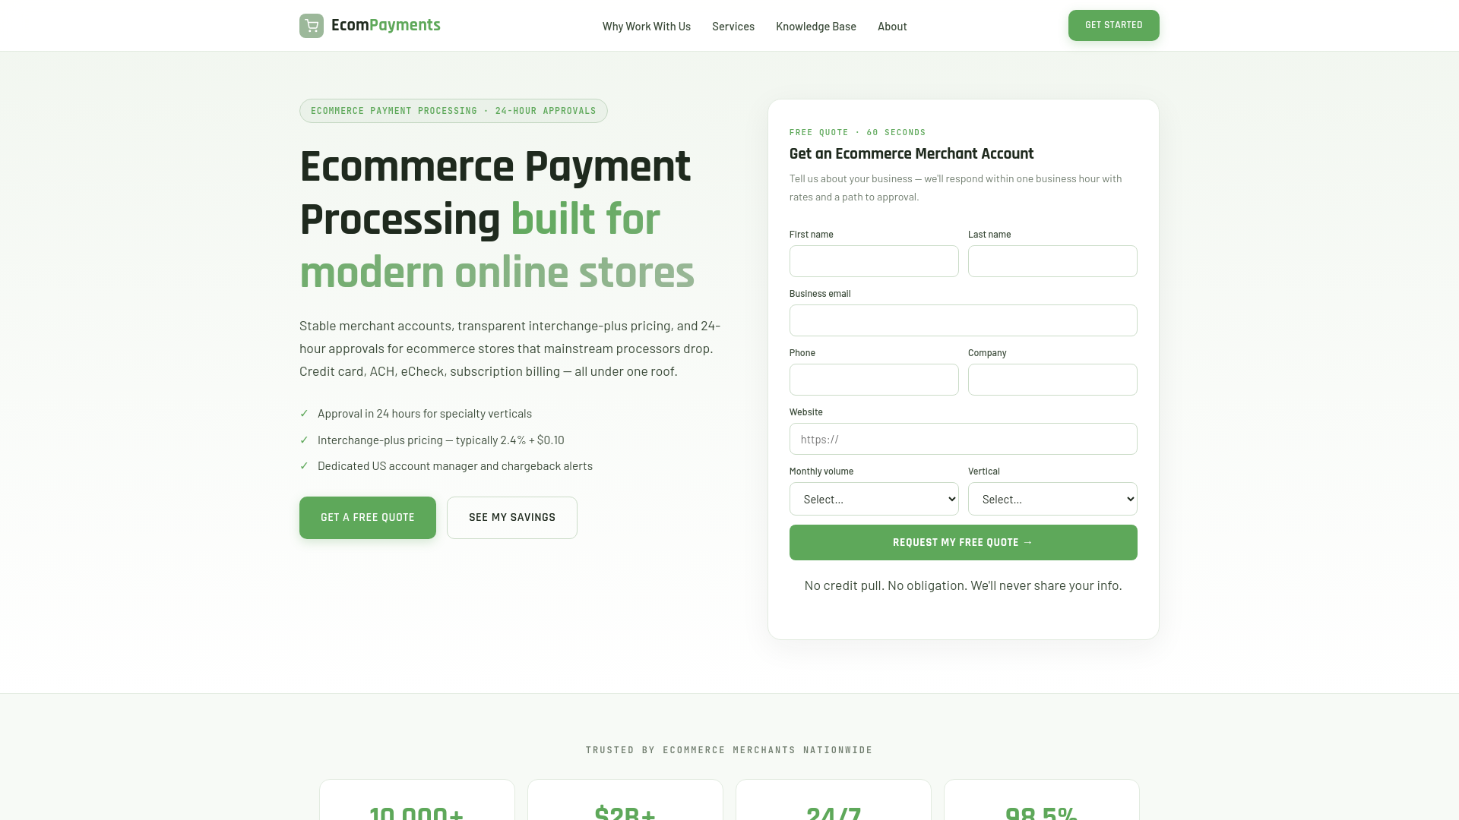Expand the Monthly volume dropdown

click(874, 499)
